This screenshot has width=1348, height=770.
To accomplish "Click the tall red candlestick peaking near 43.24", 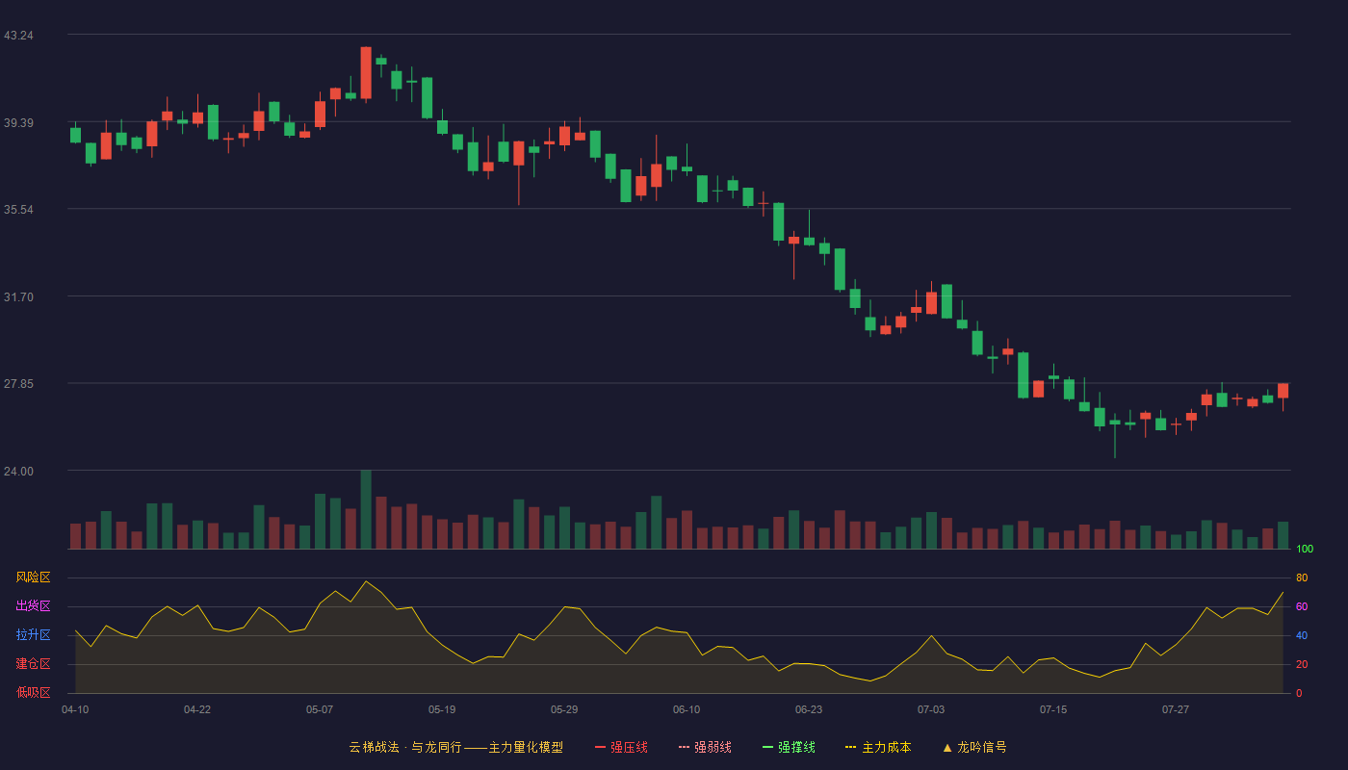I will 366,73.
